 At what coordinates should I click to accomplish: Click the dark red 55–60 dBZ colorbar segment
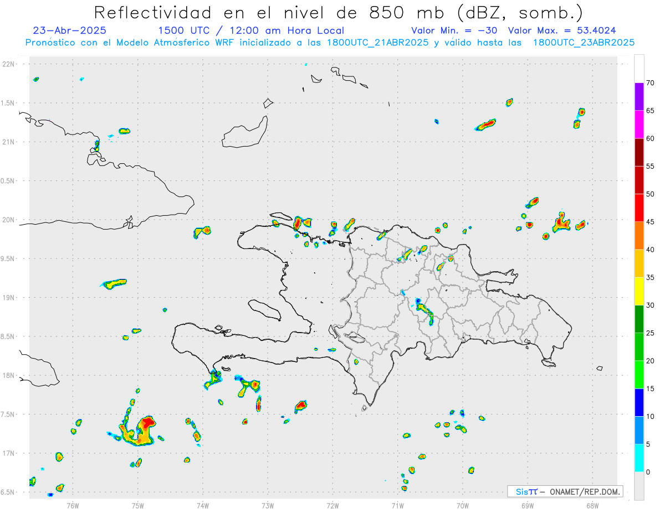coord(639,152)
